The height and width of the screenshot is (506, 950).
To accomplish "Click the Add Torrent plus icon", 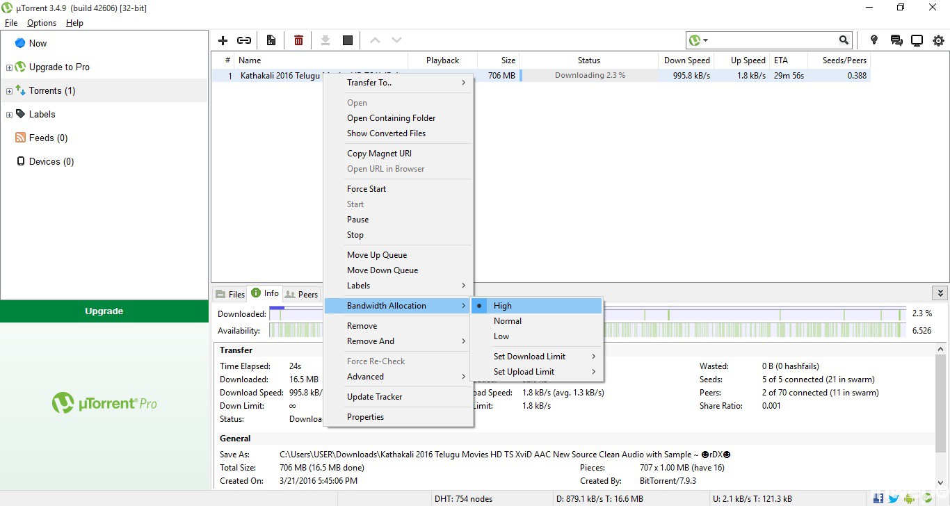I will 223,40.
